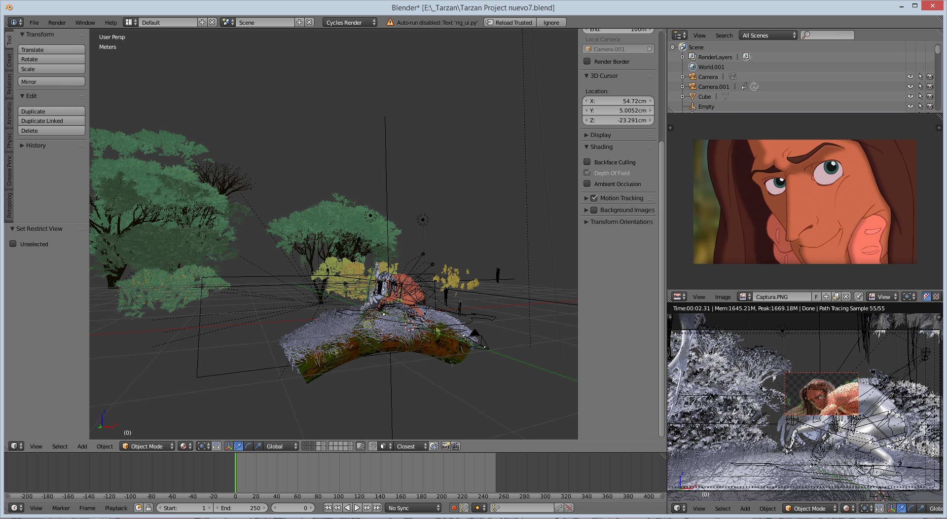Click the Duplicate Linked button

pyautogui.click(x=51, y=121)
